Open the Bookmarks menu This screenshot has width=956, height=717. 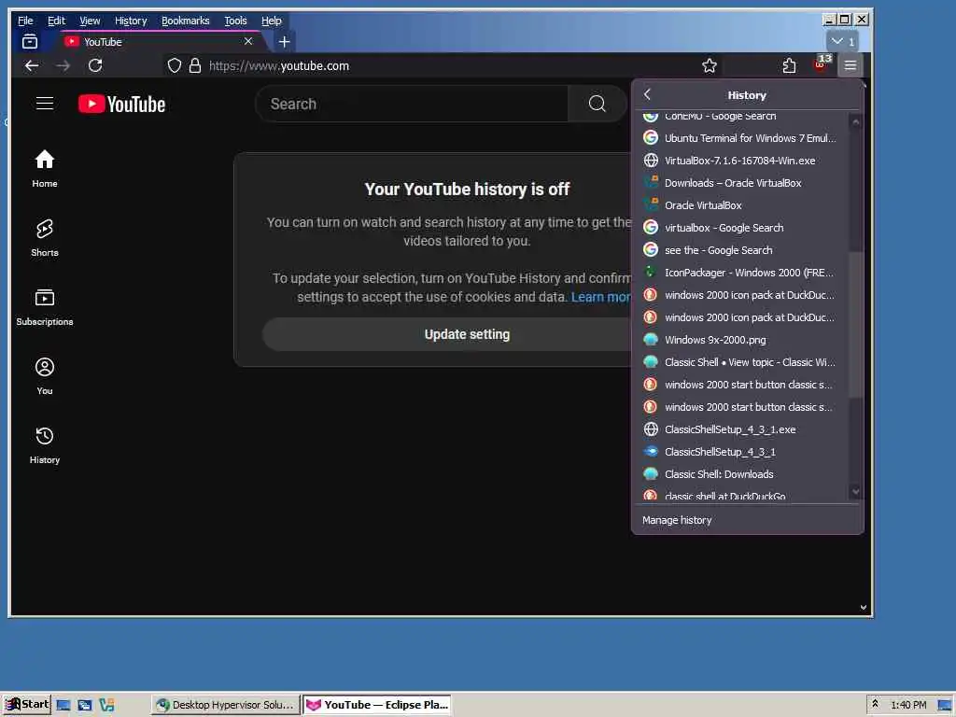pos(186,21)
